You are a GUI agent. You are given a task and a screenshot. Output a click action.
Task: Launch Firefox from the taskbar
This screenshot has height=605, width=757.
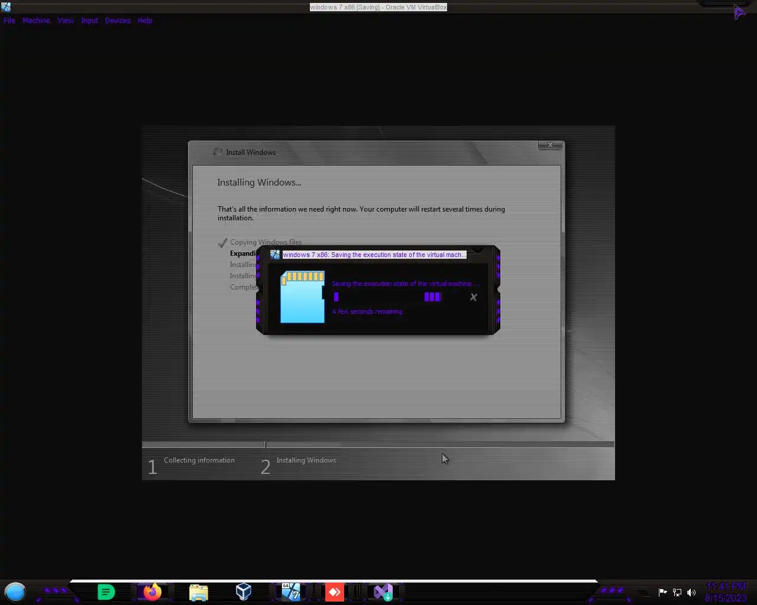(152, 591)
